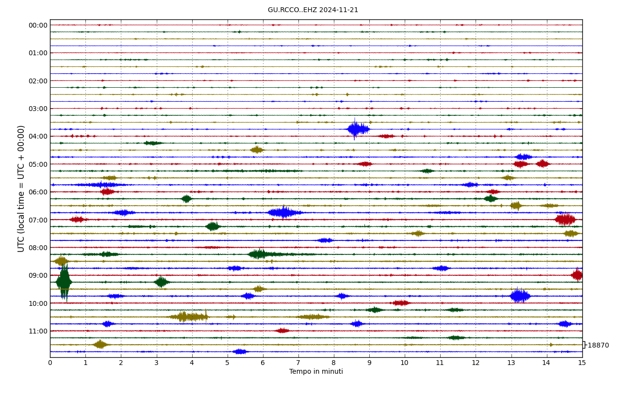Viewport: 626px width, 397px height.
Task: Click the plot title GU.RCCO..EHZ 2024-11-21
Action: [313, 10]
